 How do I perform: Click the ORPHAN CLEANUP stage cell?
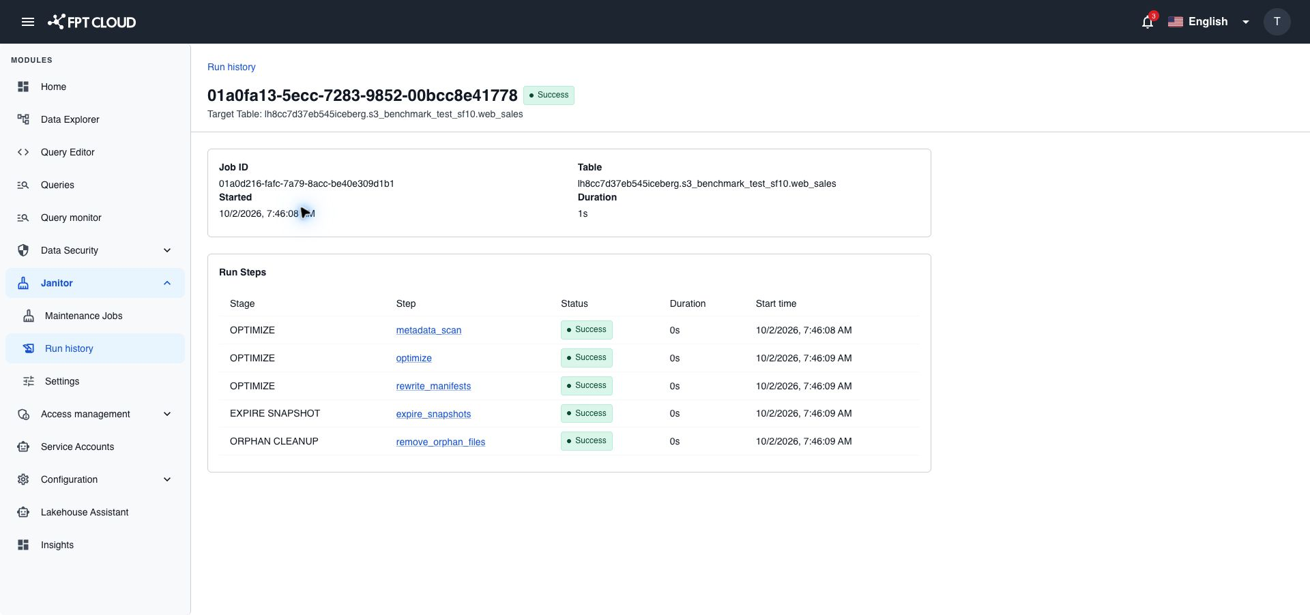click(274, 441)
